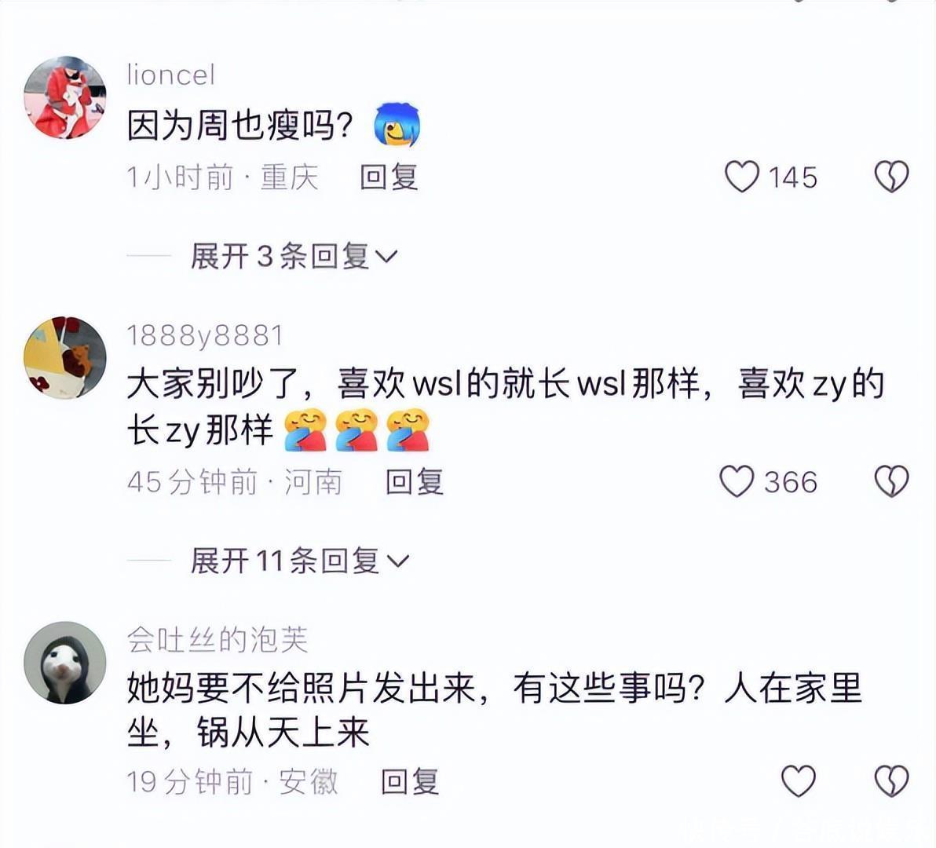Reply to 1888y8881's comment via 回复

point(415,481)
